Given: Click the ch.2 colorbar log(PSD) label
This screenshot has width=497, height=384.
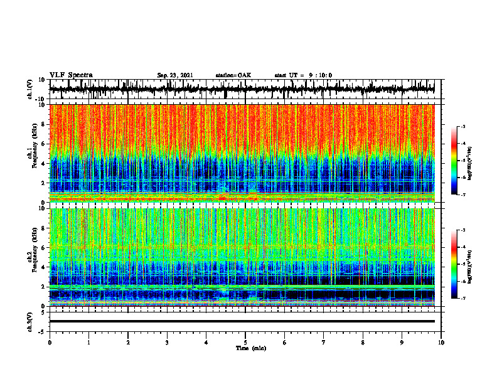Looking at the screenshot, I should (470, 267).
